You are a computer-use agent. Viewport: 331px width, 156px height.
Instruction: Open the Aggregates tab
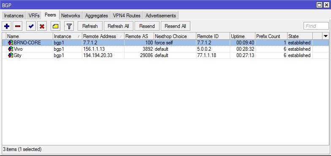[x=96, y=16]
